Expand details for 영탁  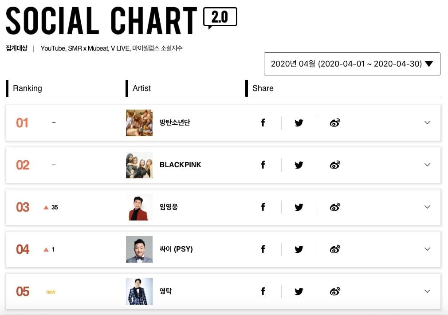(x=427, y=291)
